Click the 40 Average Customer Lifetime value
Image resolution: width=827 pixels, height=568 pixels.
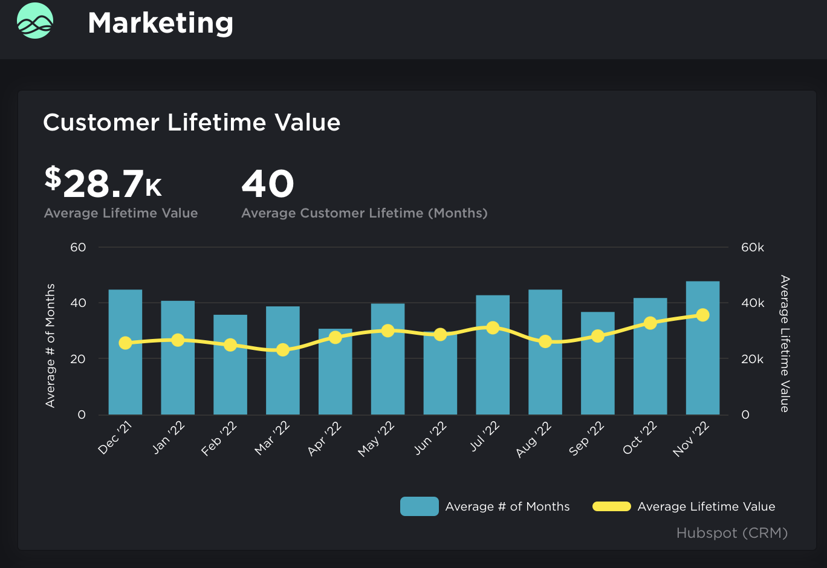(267, 184)
